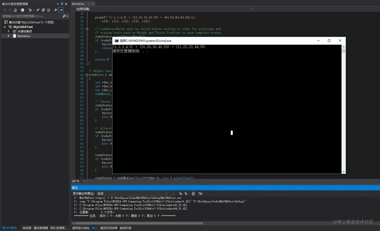This screenshot has width=380, height=231.
Task: Toggle the preview selected items button
Action: 61,10
